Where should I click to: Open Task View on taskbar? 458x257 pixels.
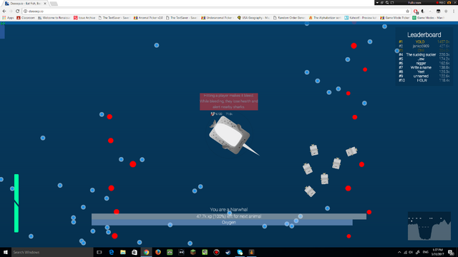coord(99,252)
